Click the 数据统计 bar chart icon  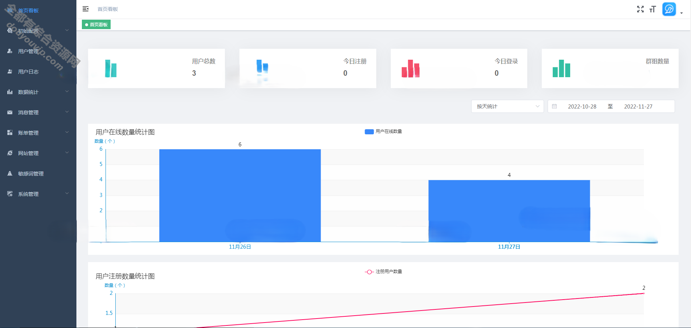click(x=10, y=92)
